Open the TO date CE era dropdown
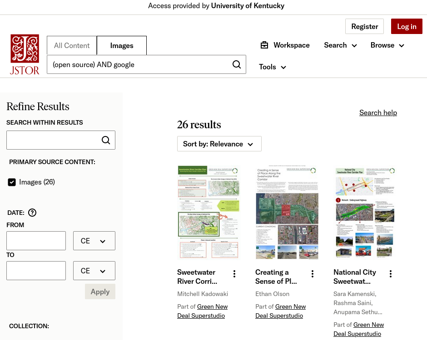 pos(94,271)
